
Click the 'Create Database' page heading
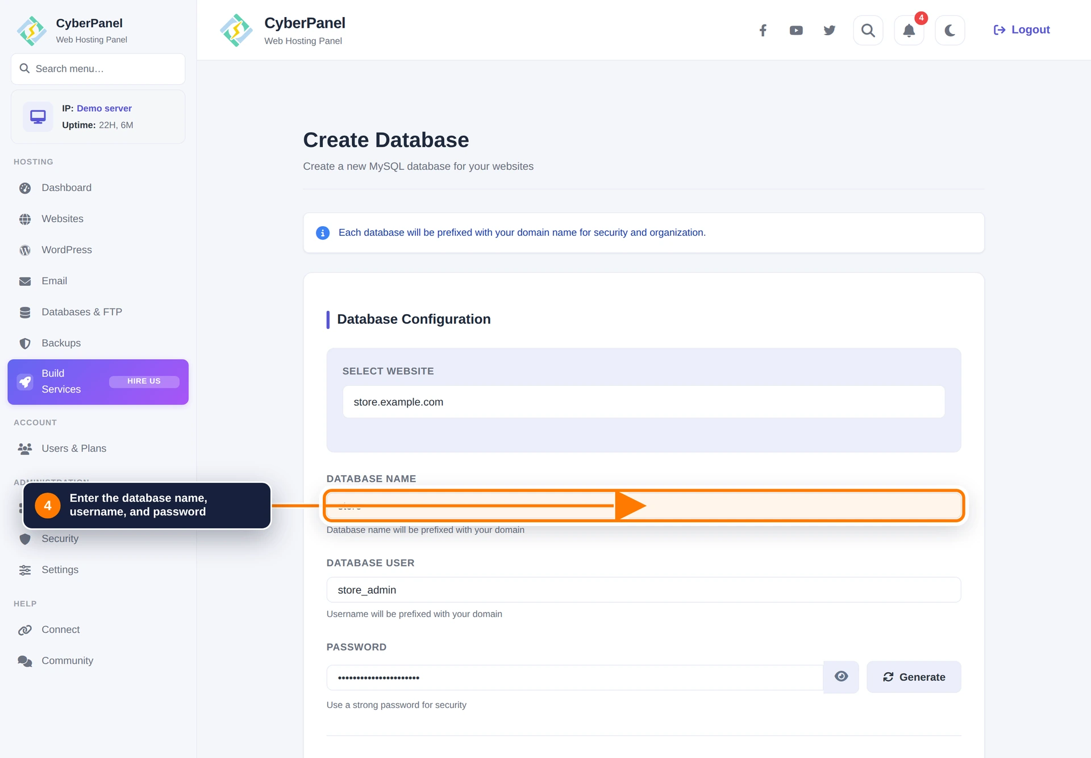click(x=386, y=140)
